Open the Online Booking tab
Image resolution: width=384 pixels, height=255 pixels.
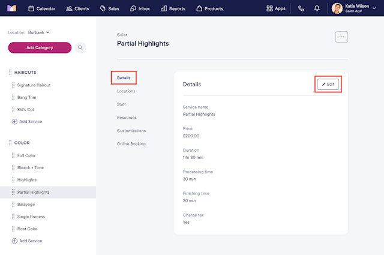pos(131,144)
